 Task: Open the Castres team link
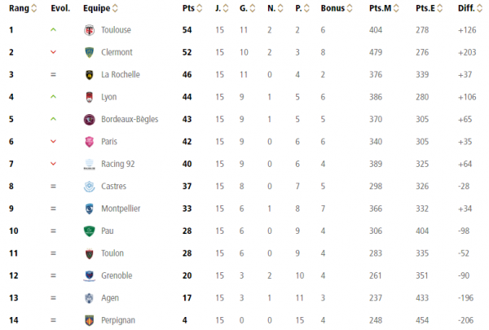[114, 187]
